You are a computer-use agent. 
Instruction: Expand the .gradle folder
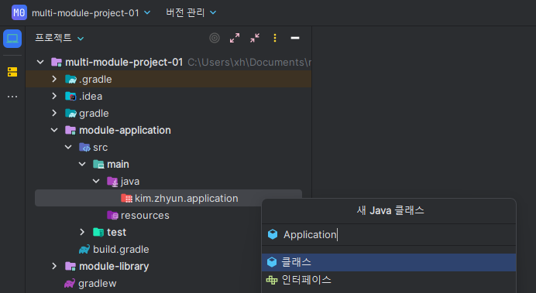click(x=54, y=79)
